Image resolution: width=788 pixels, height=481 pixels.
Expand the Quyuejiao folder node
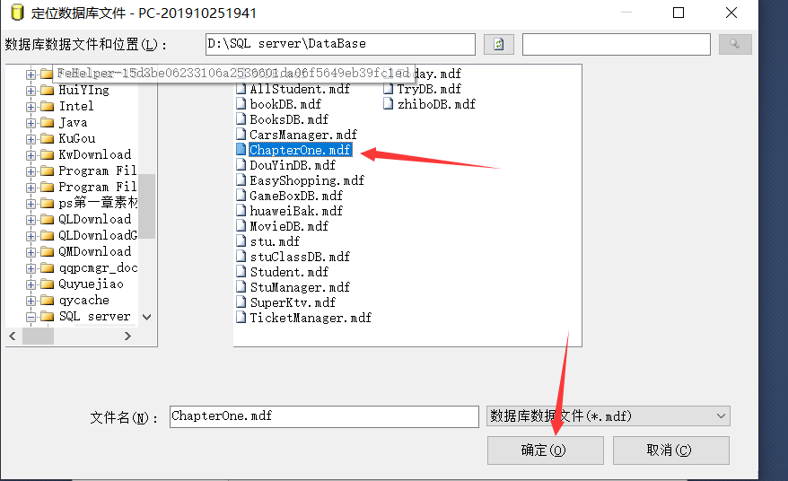[x=31, y=285]
